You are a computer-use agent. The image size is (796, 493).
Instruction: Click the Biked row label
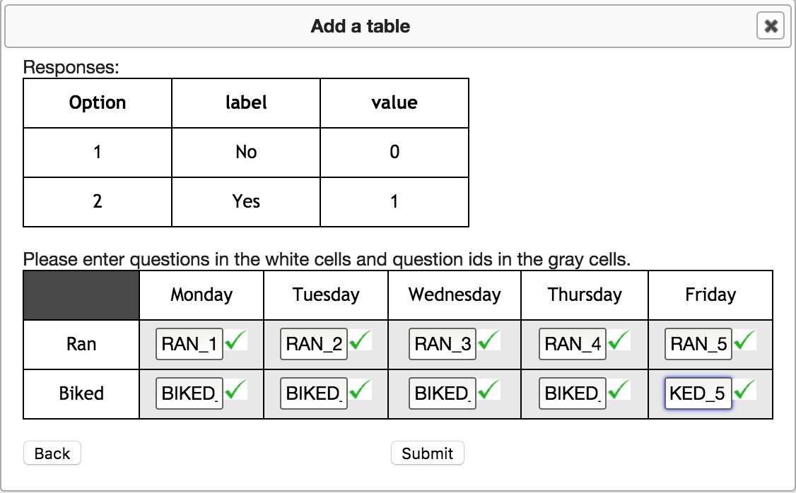tap(80, 393)
